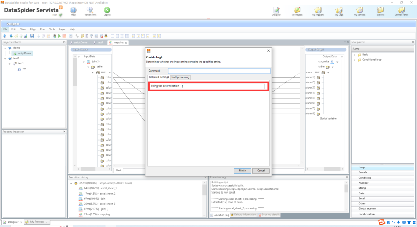This screenshot has height=227, width=417.
Task: Click the microphone icon in tray
Action: [x=398, y=222]
